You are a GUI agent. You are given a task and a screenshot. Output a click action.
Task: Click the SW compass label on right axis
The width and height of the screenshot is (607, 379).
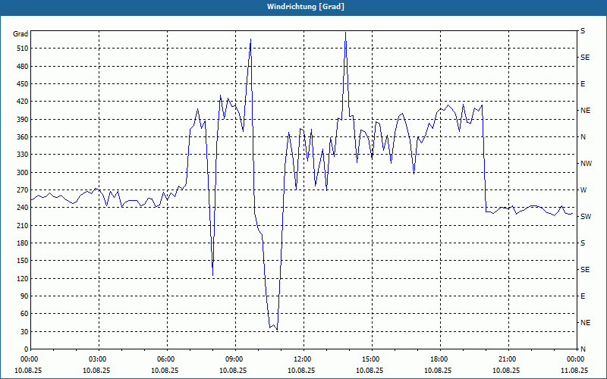(586, 217)
